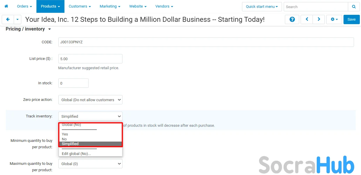Open the Products menu

coord(50,6)
